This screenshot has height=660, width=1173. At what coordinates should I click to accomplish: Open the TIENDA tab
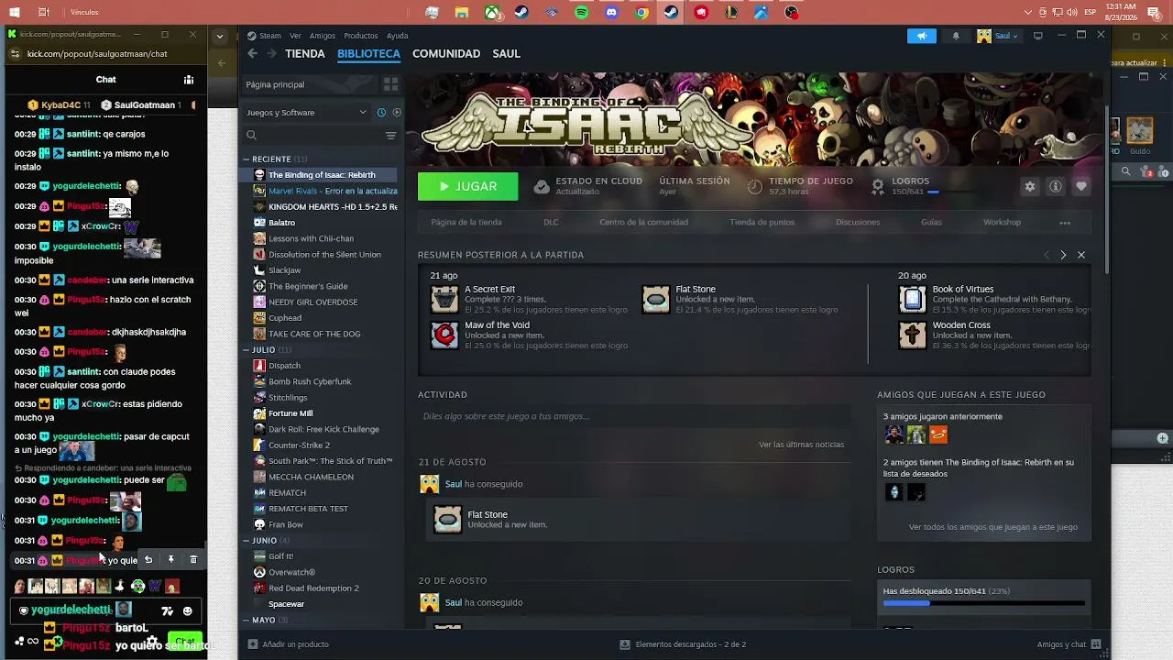point(305,53)
